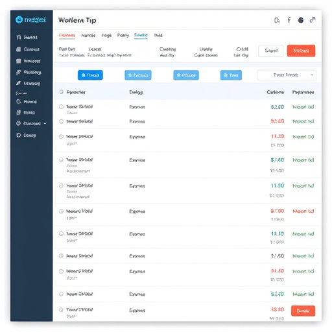The image size is (332, 332).
Task: Click the dark round avatar icon in the header
Action: (301, 20)
